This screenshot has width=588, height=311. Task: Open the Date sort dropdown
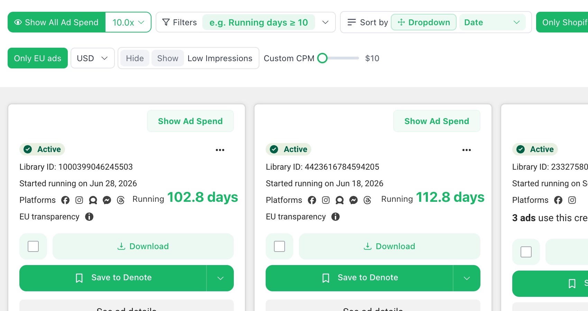[x=492, y=22]
